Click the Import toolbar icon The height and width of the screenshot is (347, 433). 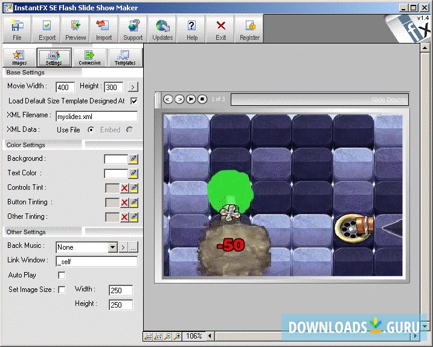pyautogui.click(x=104, y=29)
